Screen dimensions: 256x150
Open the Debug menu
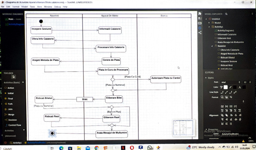tap(57, 7)
